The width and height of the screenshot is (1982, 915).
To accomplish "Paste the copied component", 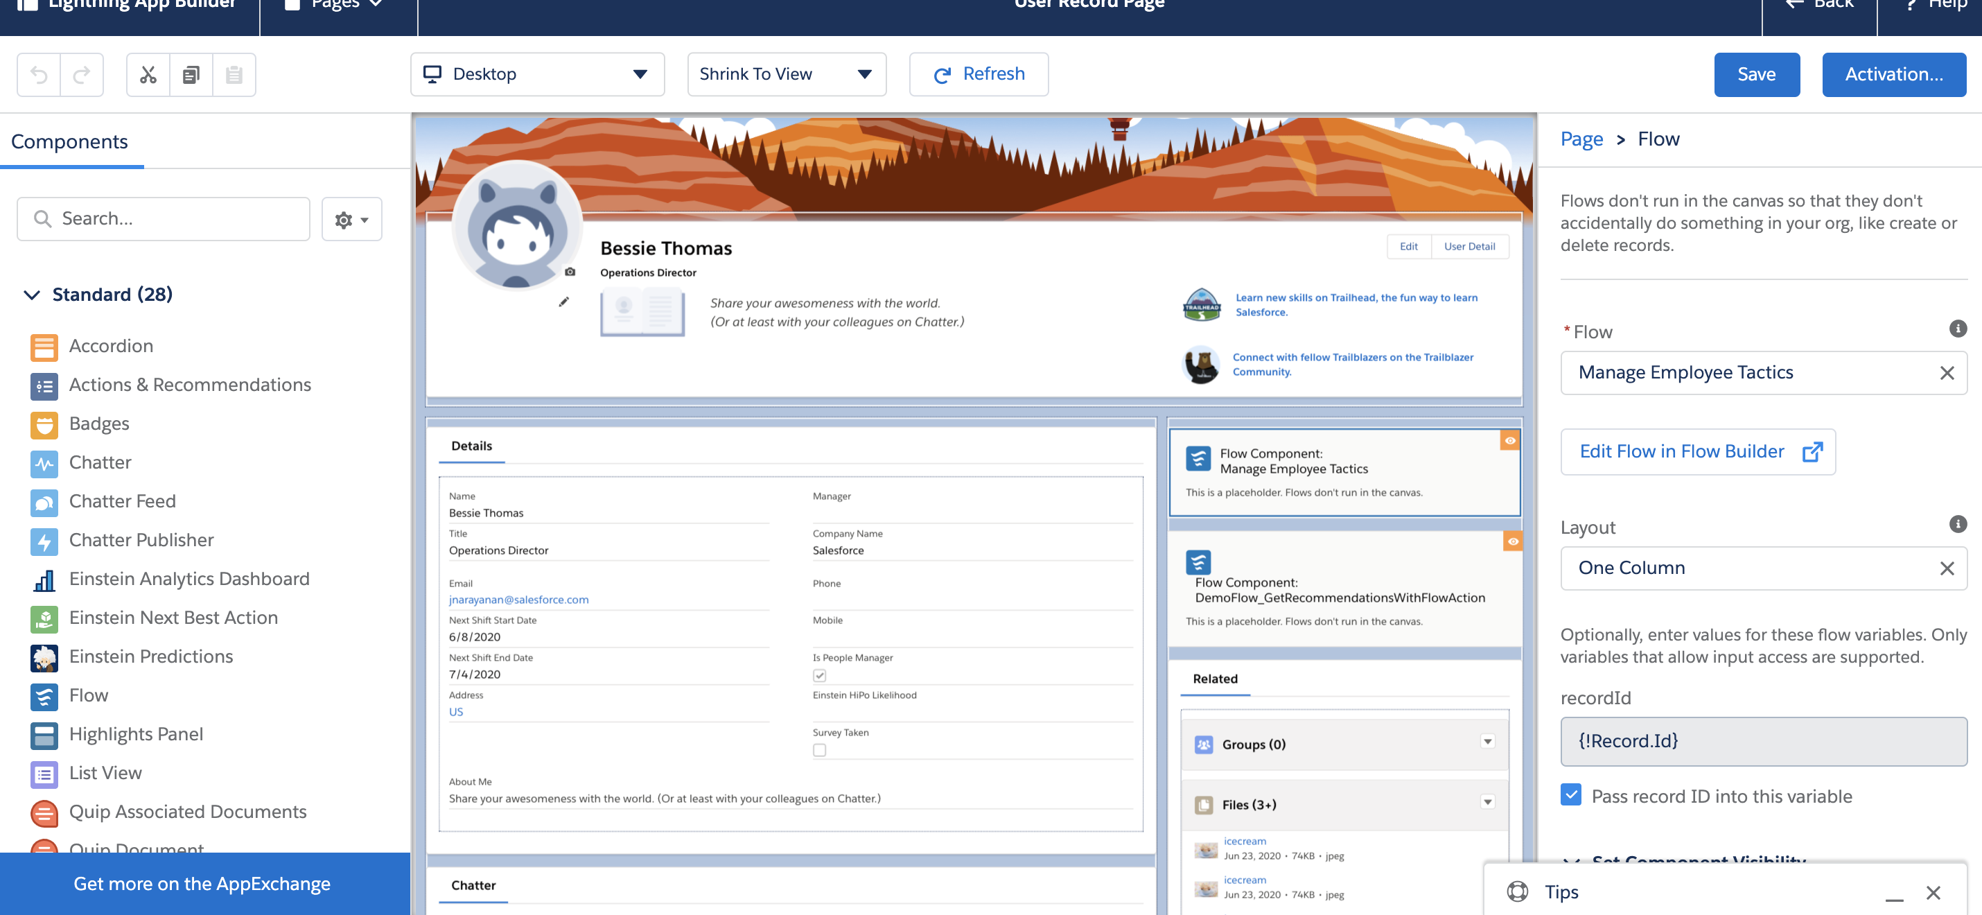I will pos(234,74).
